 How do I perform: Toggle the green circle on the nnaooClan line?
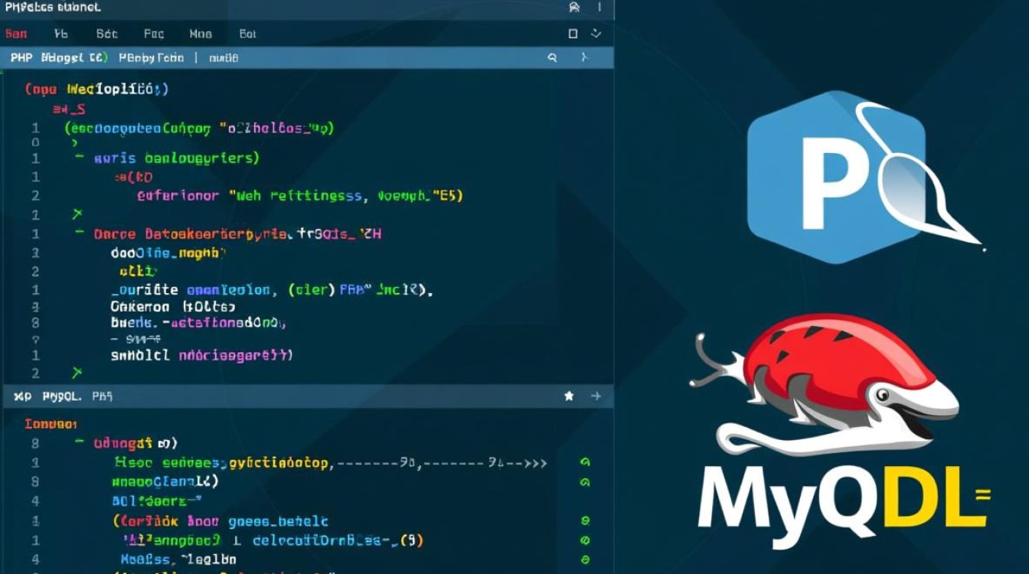pyautogui.click(x=585, y=482)
